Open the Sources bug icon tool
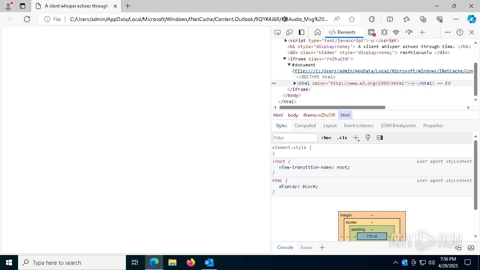Image resolution: width=480 pixels, height=270 pixels. point(384,32)
